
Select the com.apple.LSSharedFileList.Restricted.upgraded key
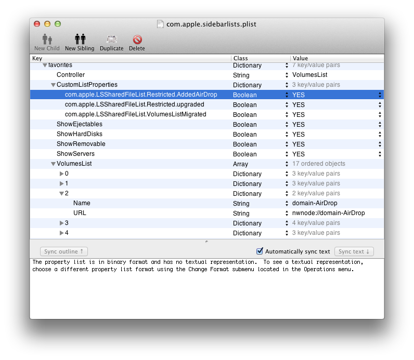[134, 104]
